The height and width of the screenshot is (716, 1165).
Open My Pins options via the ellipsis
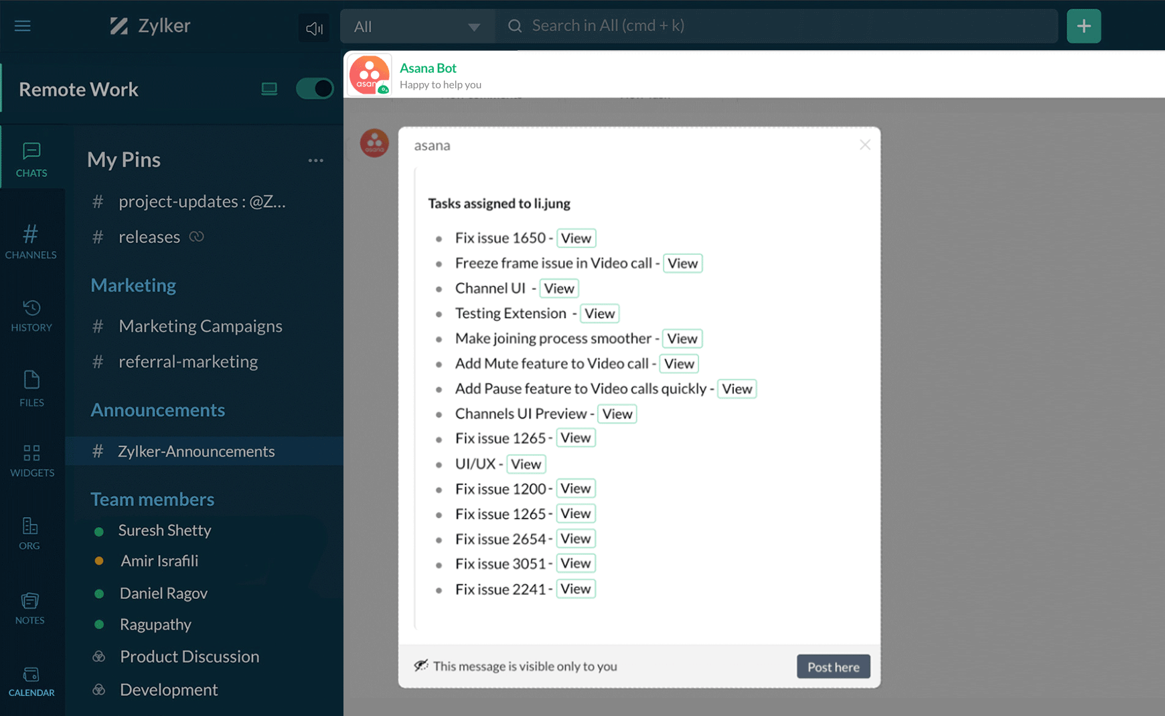point(316,160)
